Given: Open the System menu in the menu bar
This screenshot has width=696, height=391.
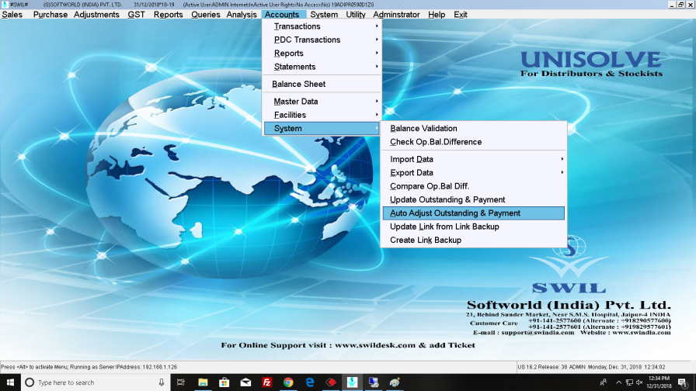Looking at the screenshot, I should [x=324, y=15].
